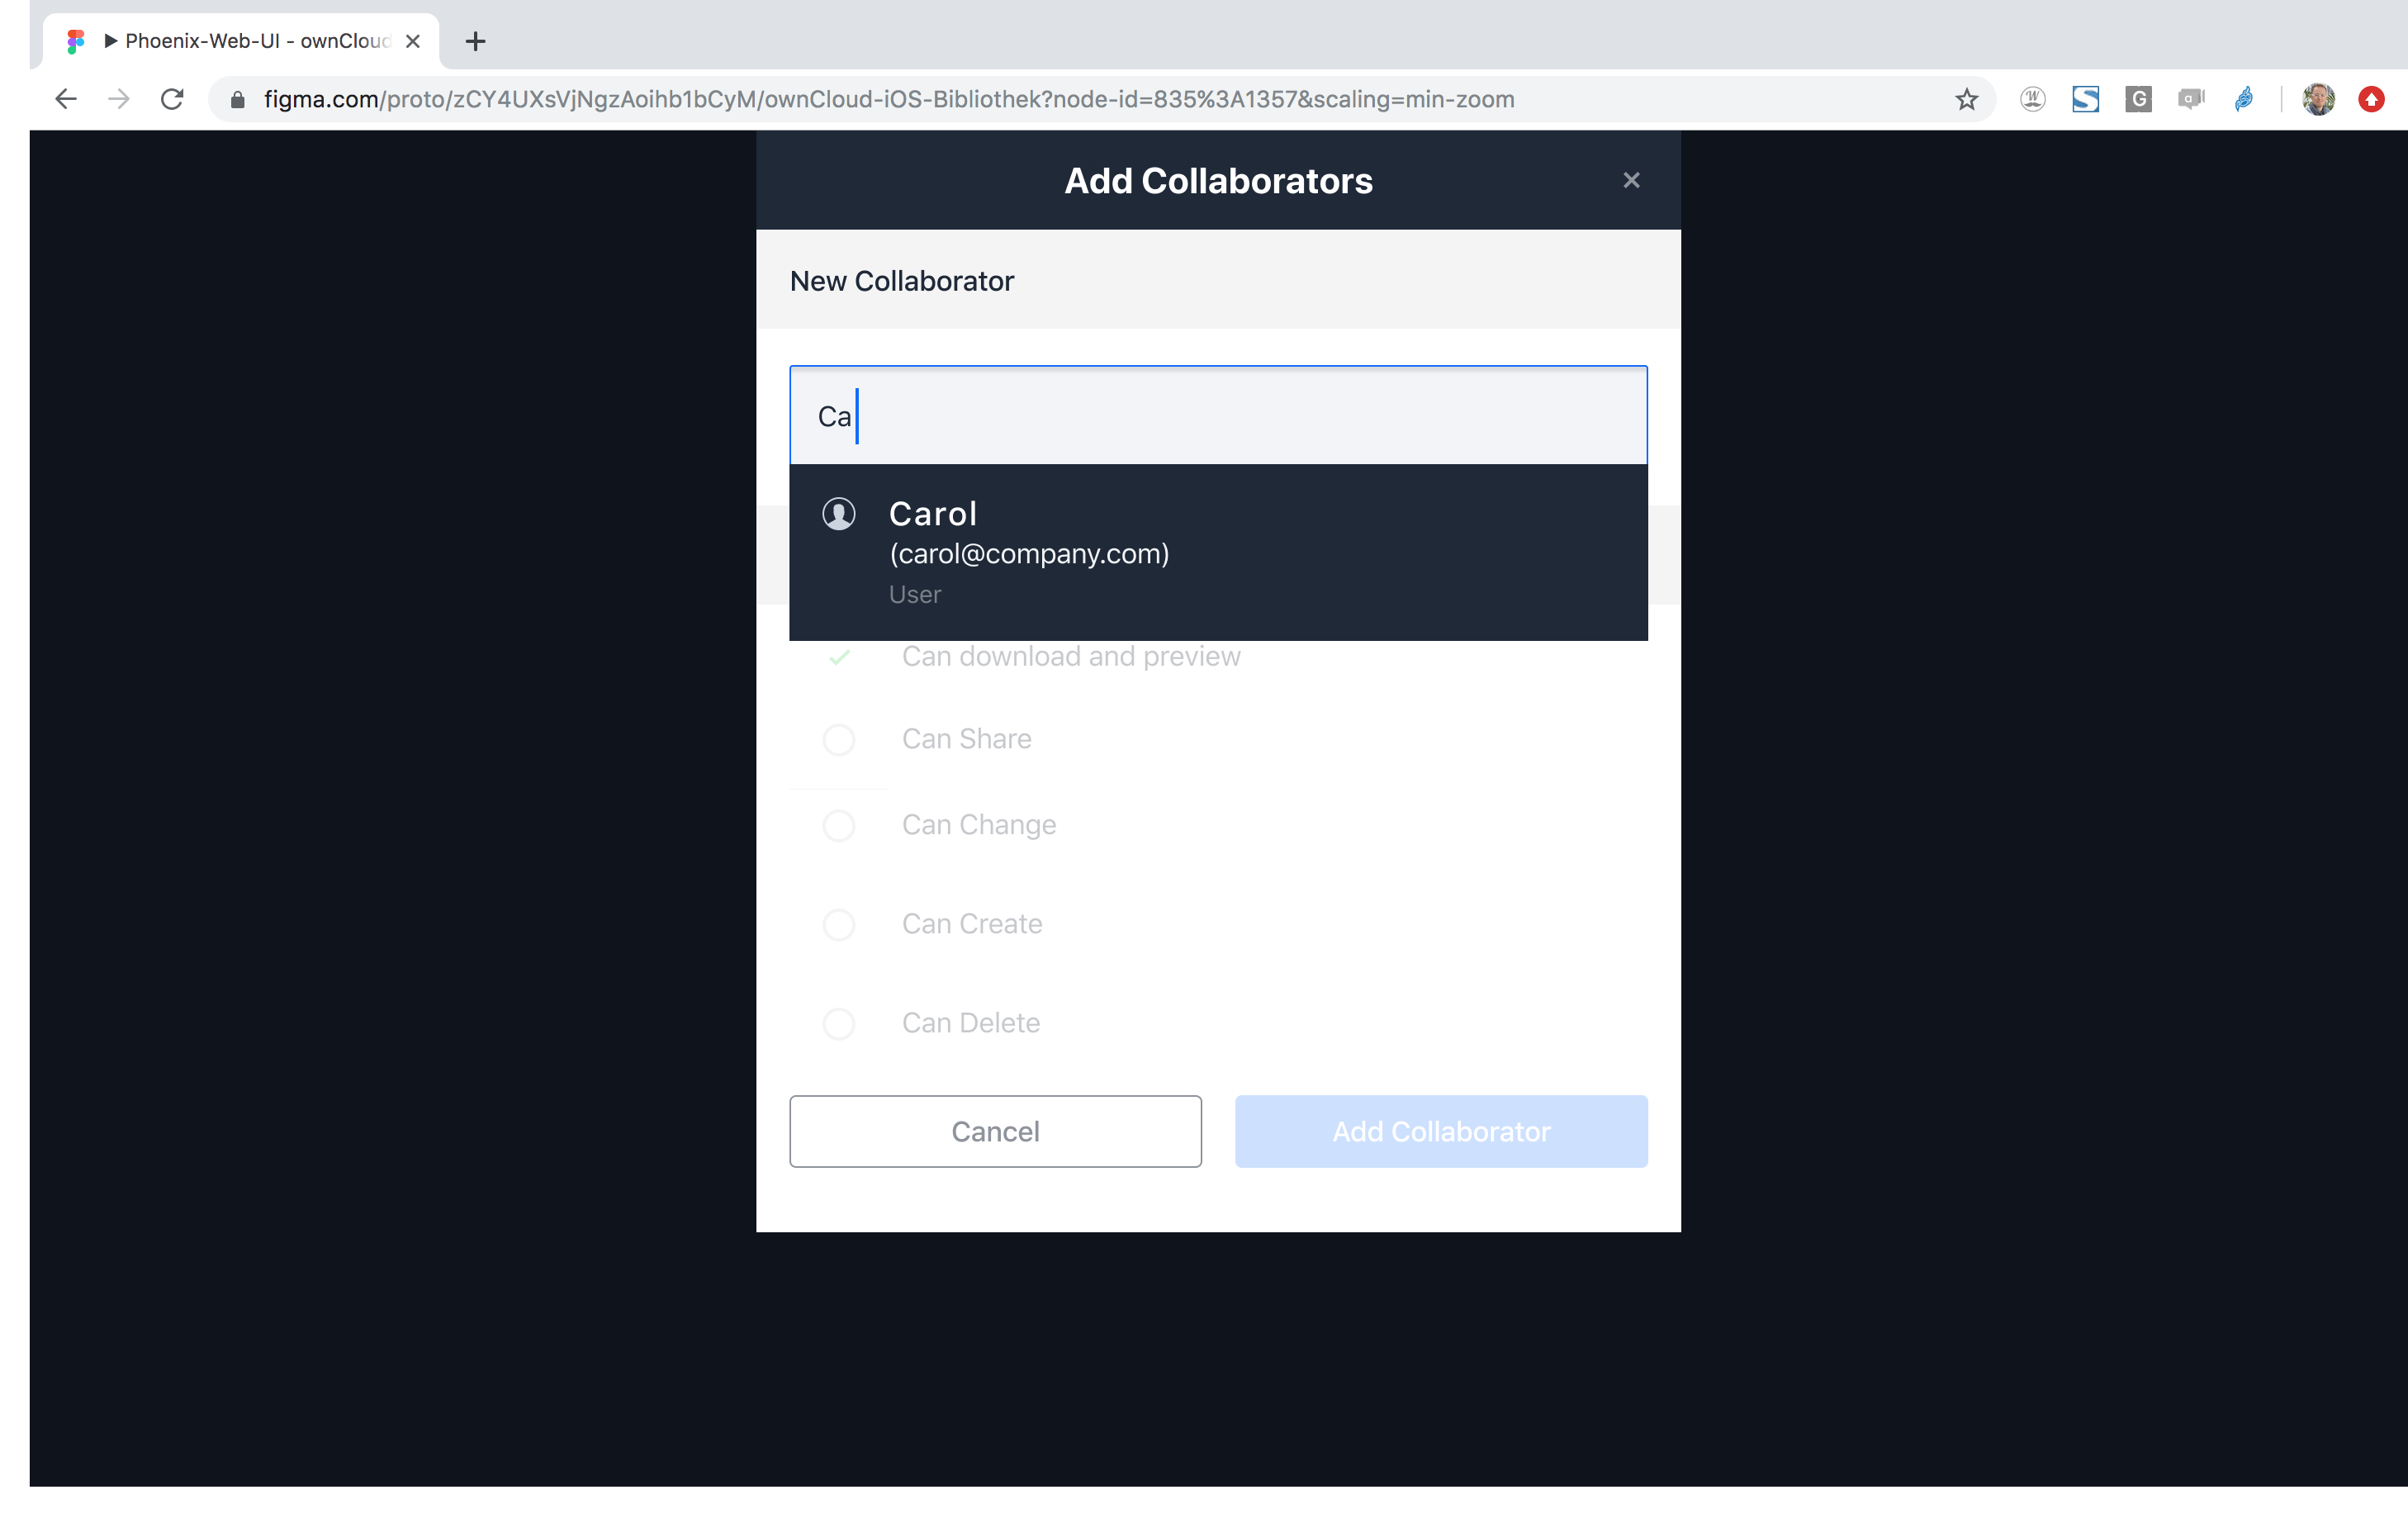Image resolution: width=2408 pixels, height=1523 pixels.
Task: Open the Chrome profile avatar
Action: pyautogui.click(x=2318, y=99)
